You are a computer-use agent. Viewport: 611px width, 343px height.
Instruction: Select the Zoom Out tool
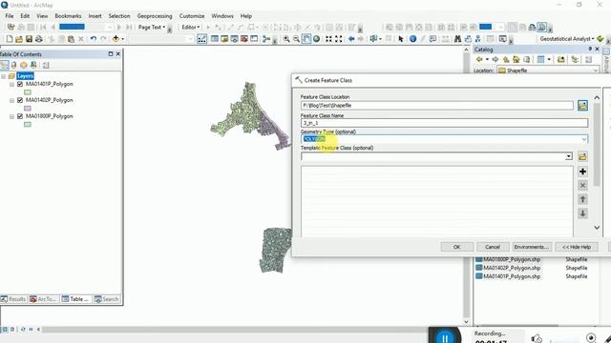click(296, 39)
